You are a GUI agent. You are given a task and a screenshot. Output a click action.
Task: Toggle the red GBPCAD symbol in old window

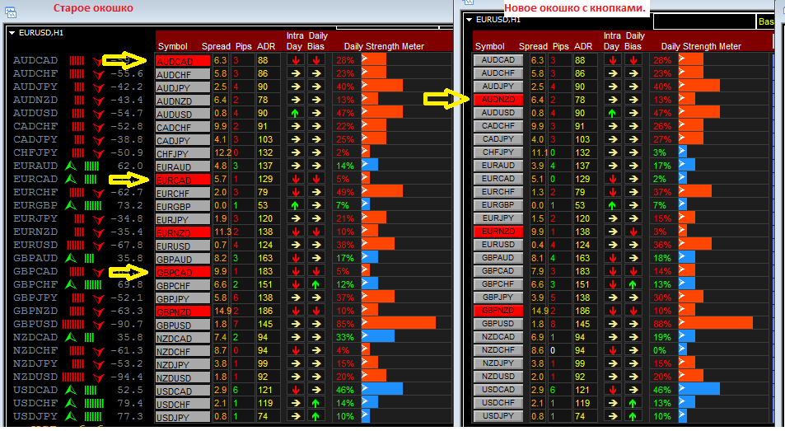[x=183, y=272]
